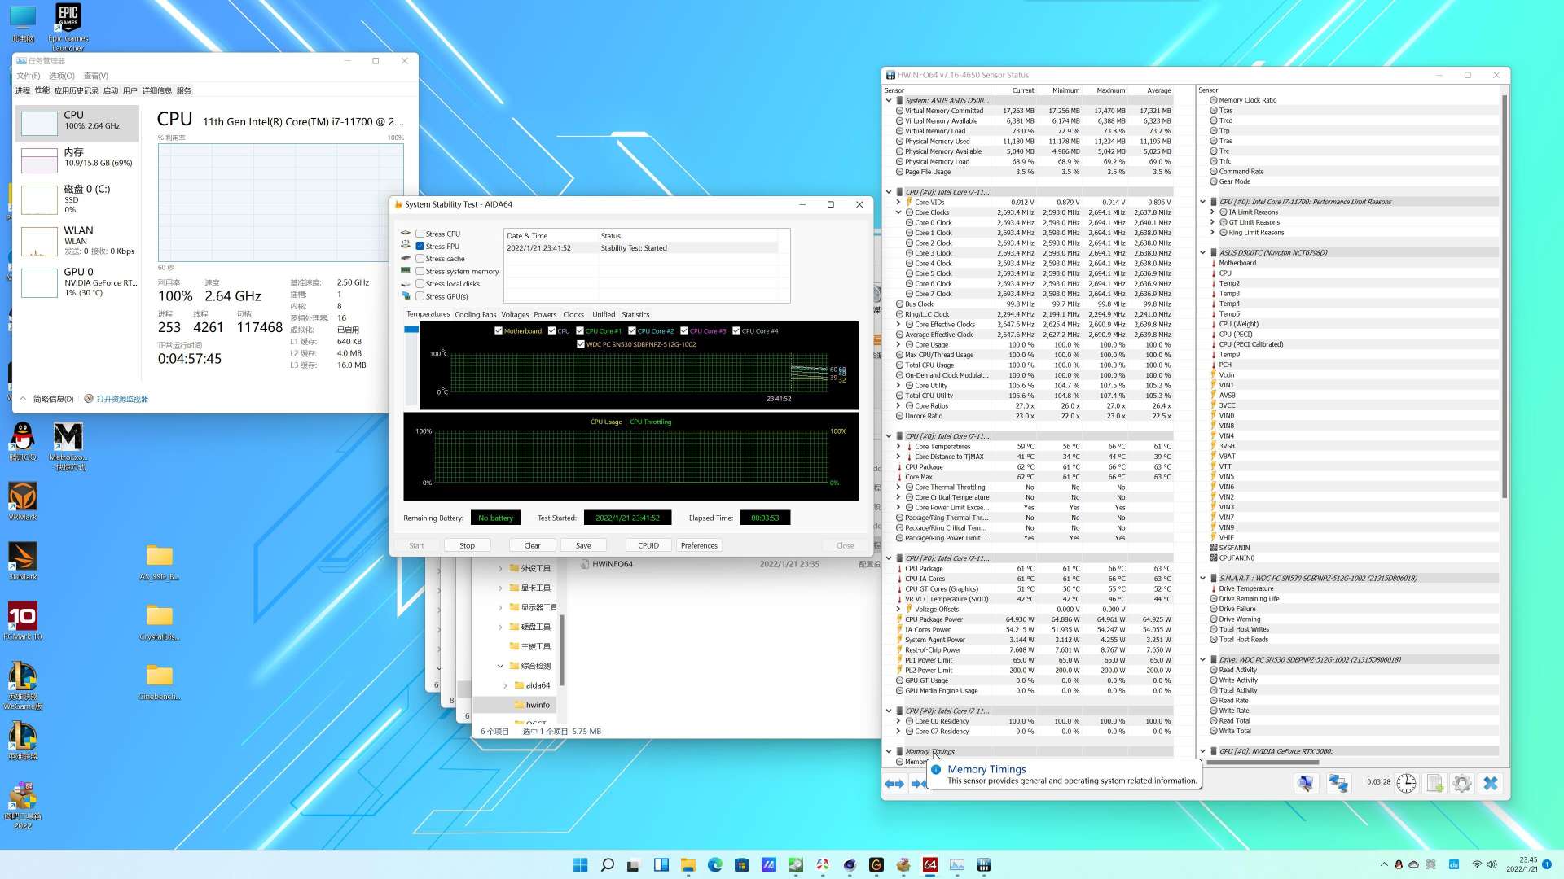The image size is (1564, 879).
Task: Click 打开资源监视器 link in Task Manager
Action: tap(122, 399)
